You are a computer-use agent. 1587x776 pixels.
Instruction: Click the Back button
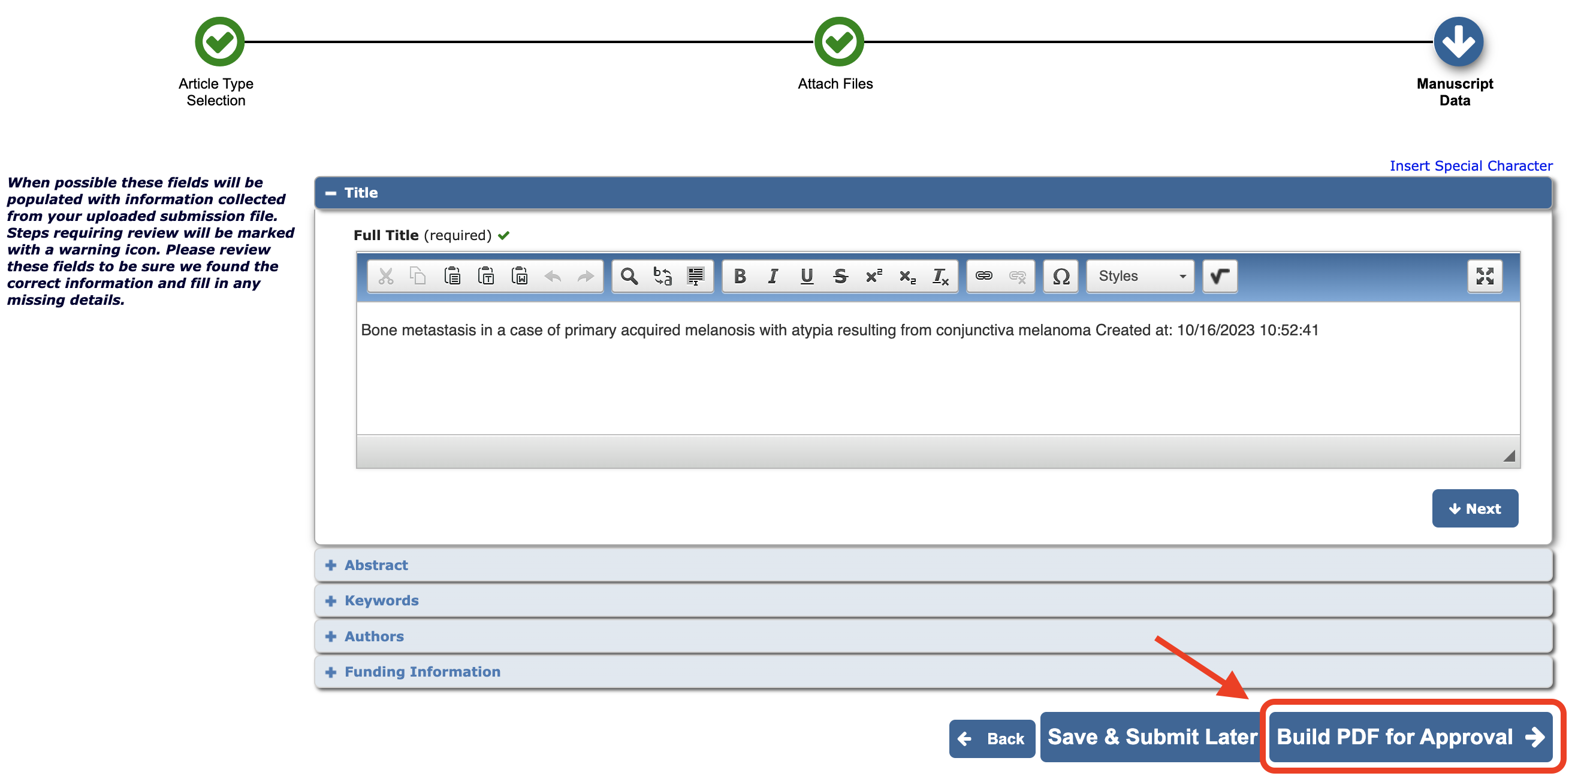pyautogui.click(x=992, y=739)
